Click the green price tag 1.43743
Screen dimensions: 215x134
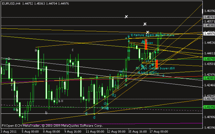tap(209, 59)
